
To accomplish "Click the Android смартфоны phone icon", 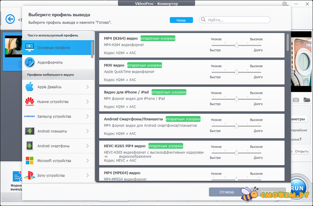I will tap(29, 146).
